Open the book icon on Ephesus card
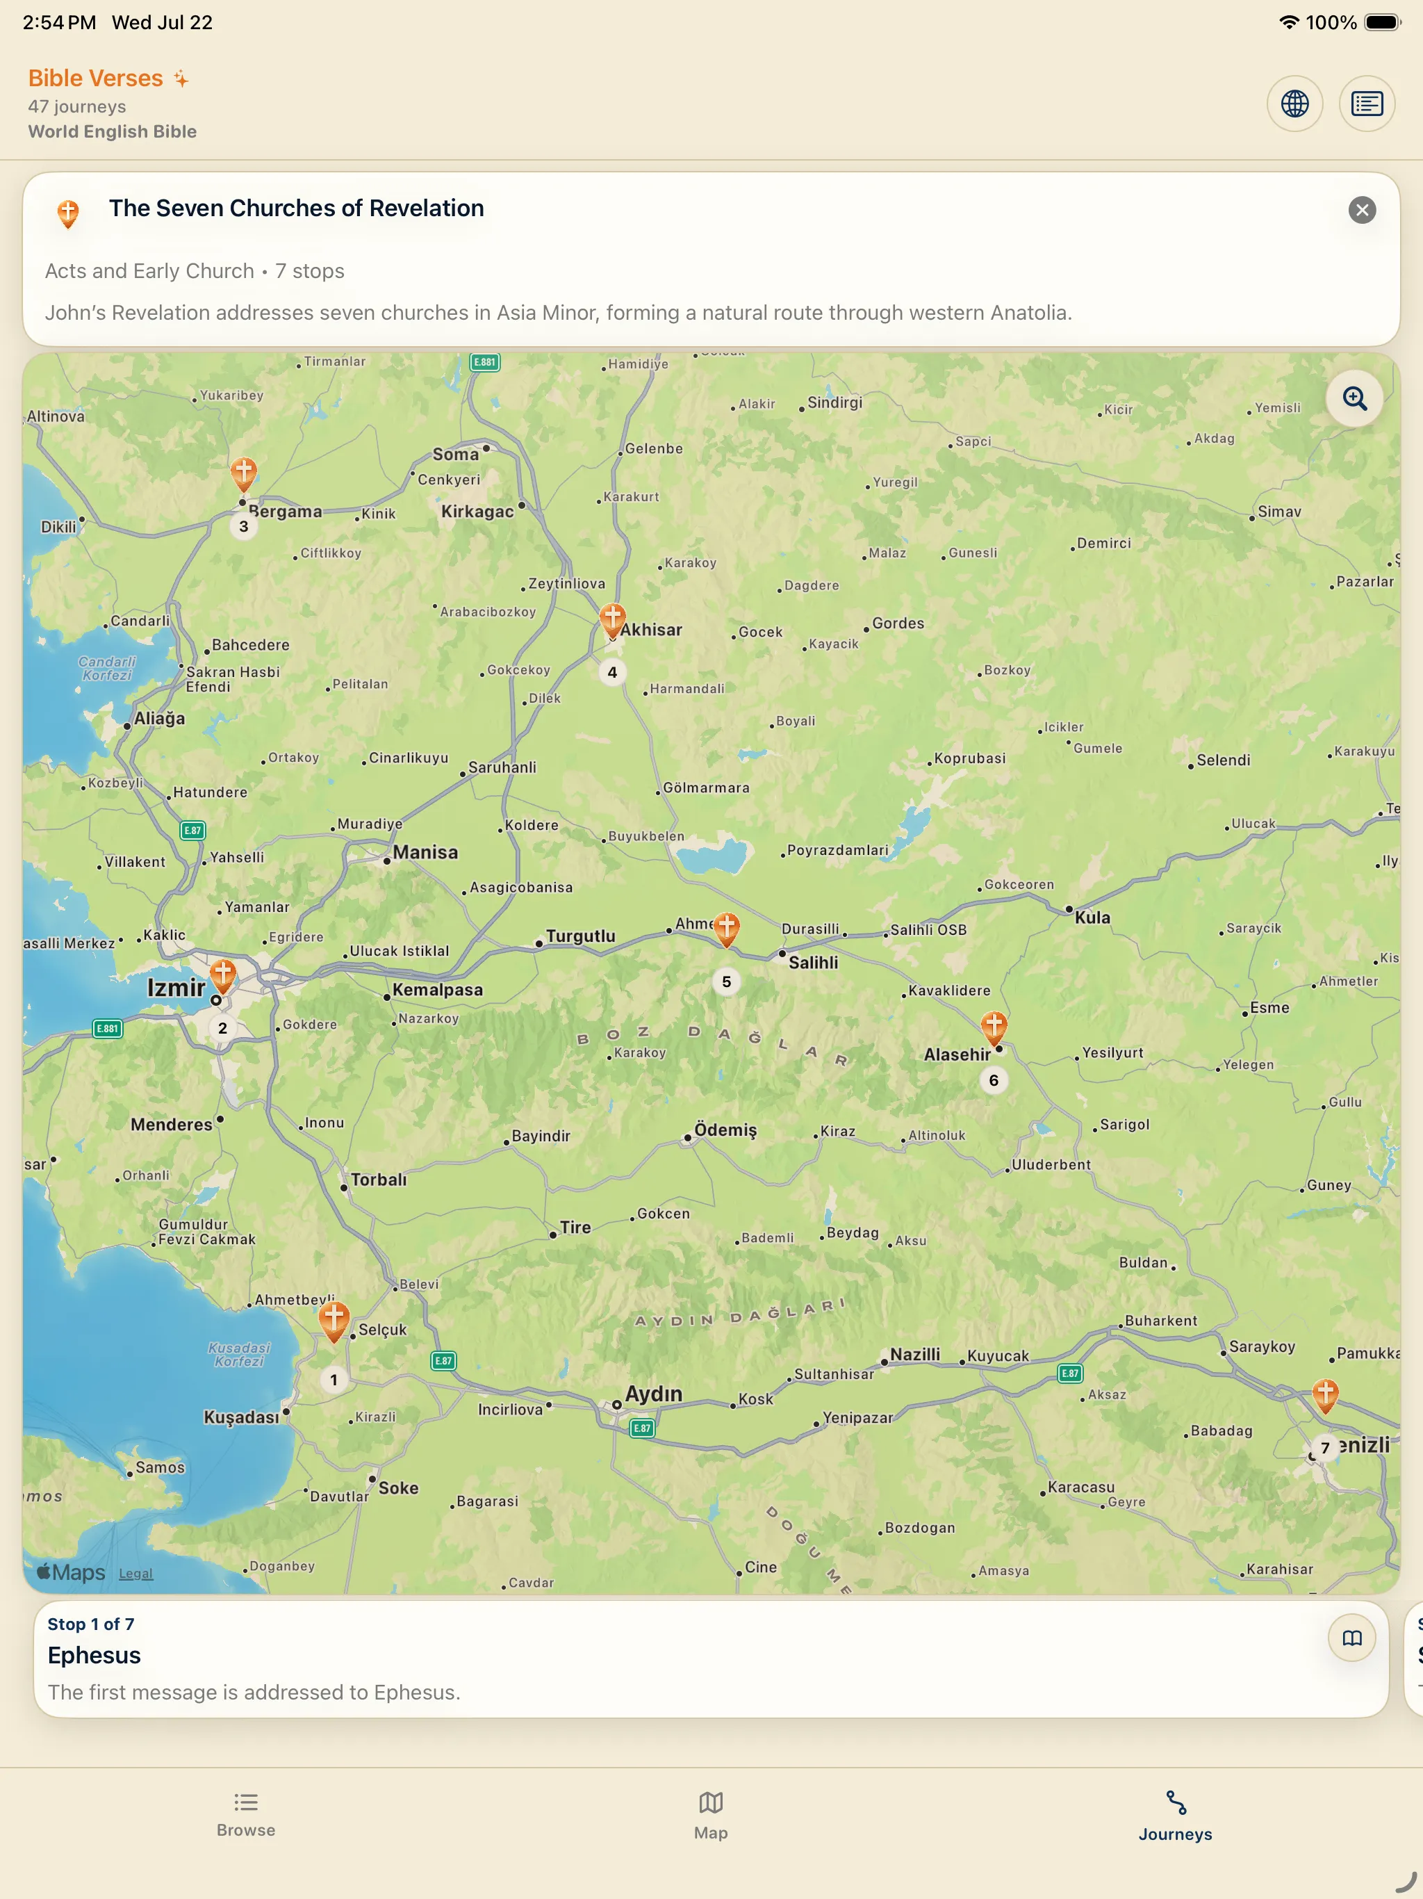This screenshot has width=1423, height=1899. click(x=1351, y=1638)
